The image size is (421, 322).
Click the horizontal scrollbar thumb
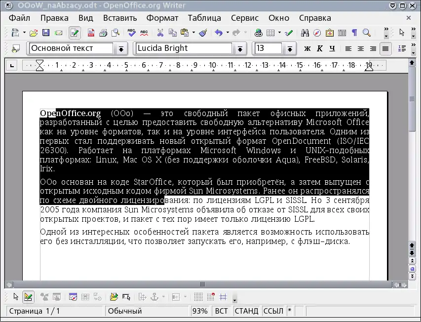pos(202,284)
